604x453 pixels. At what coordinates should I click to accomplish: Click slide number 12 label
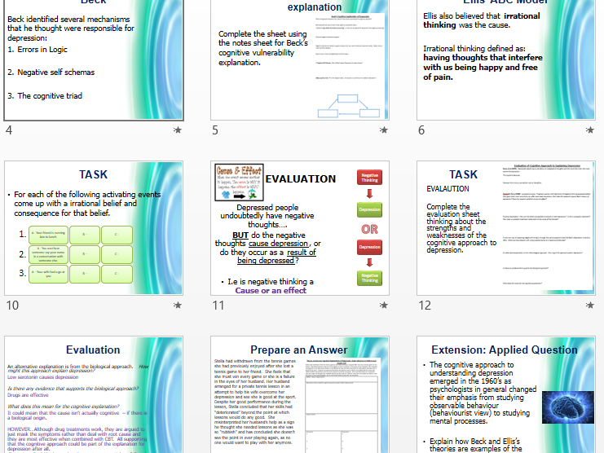425,306
